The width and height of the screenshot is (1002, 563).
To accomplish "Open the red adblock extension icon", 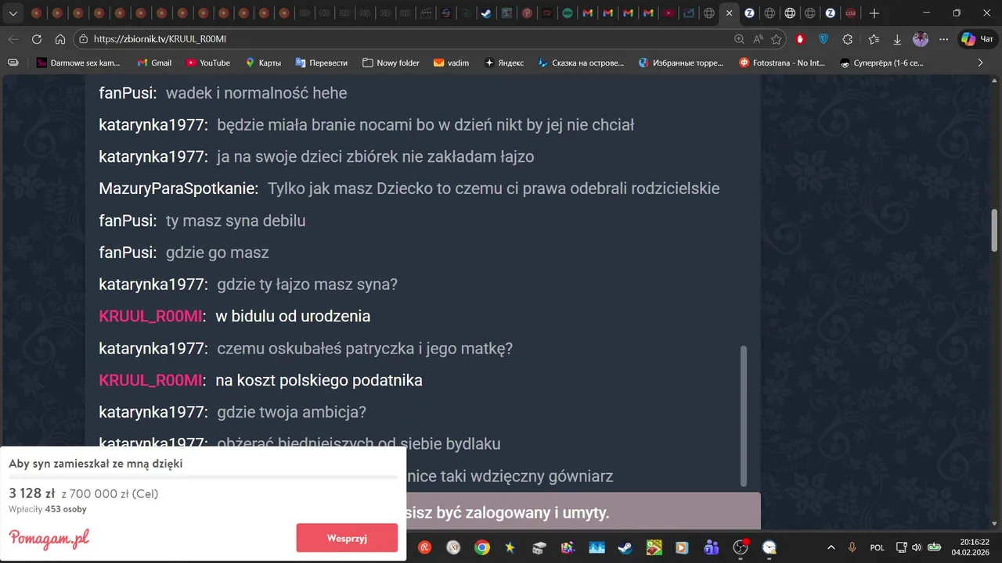I will point(800,39).
